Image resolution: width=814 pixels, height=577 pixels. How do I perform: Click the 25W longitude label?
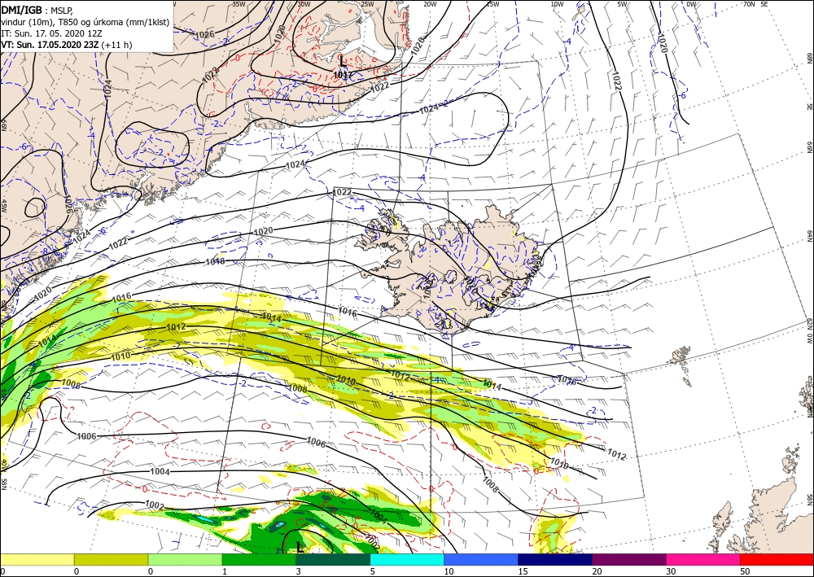tap(367, 4)
